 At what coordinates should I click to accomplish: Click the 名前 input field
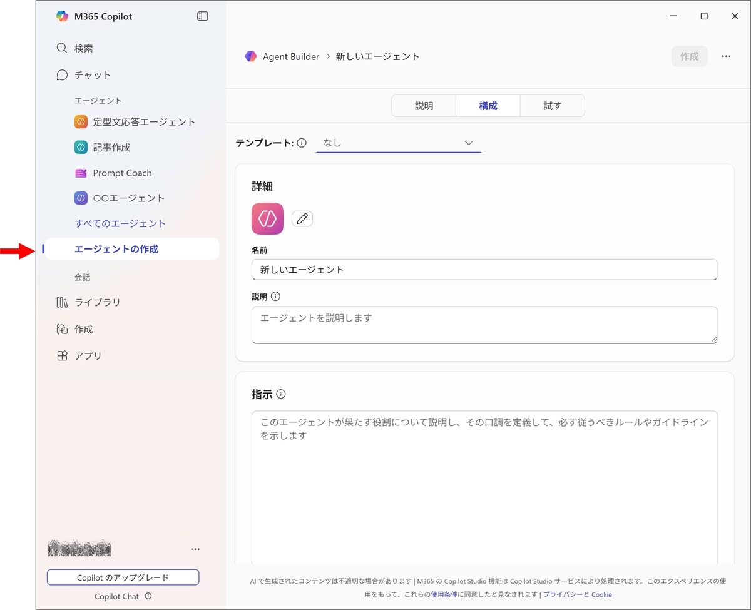(x=484, y=270)
